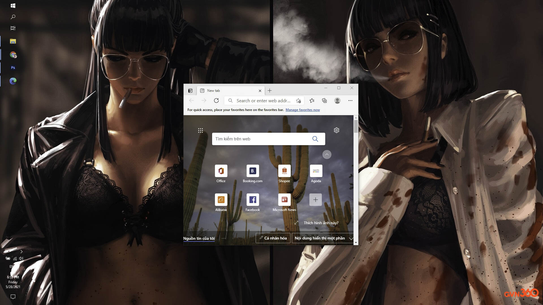Open Task View in the taskbar
Image resolution: width=543 pixels, height=305 pixels.
pyautogui.click(x=13, y=28)
